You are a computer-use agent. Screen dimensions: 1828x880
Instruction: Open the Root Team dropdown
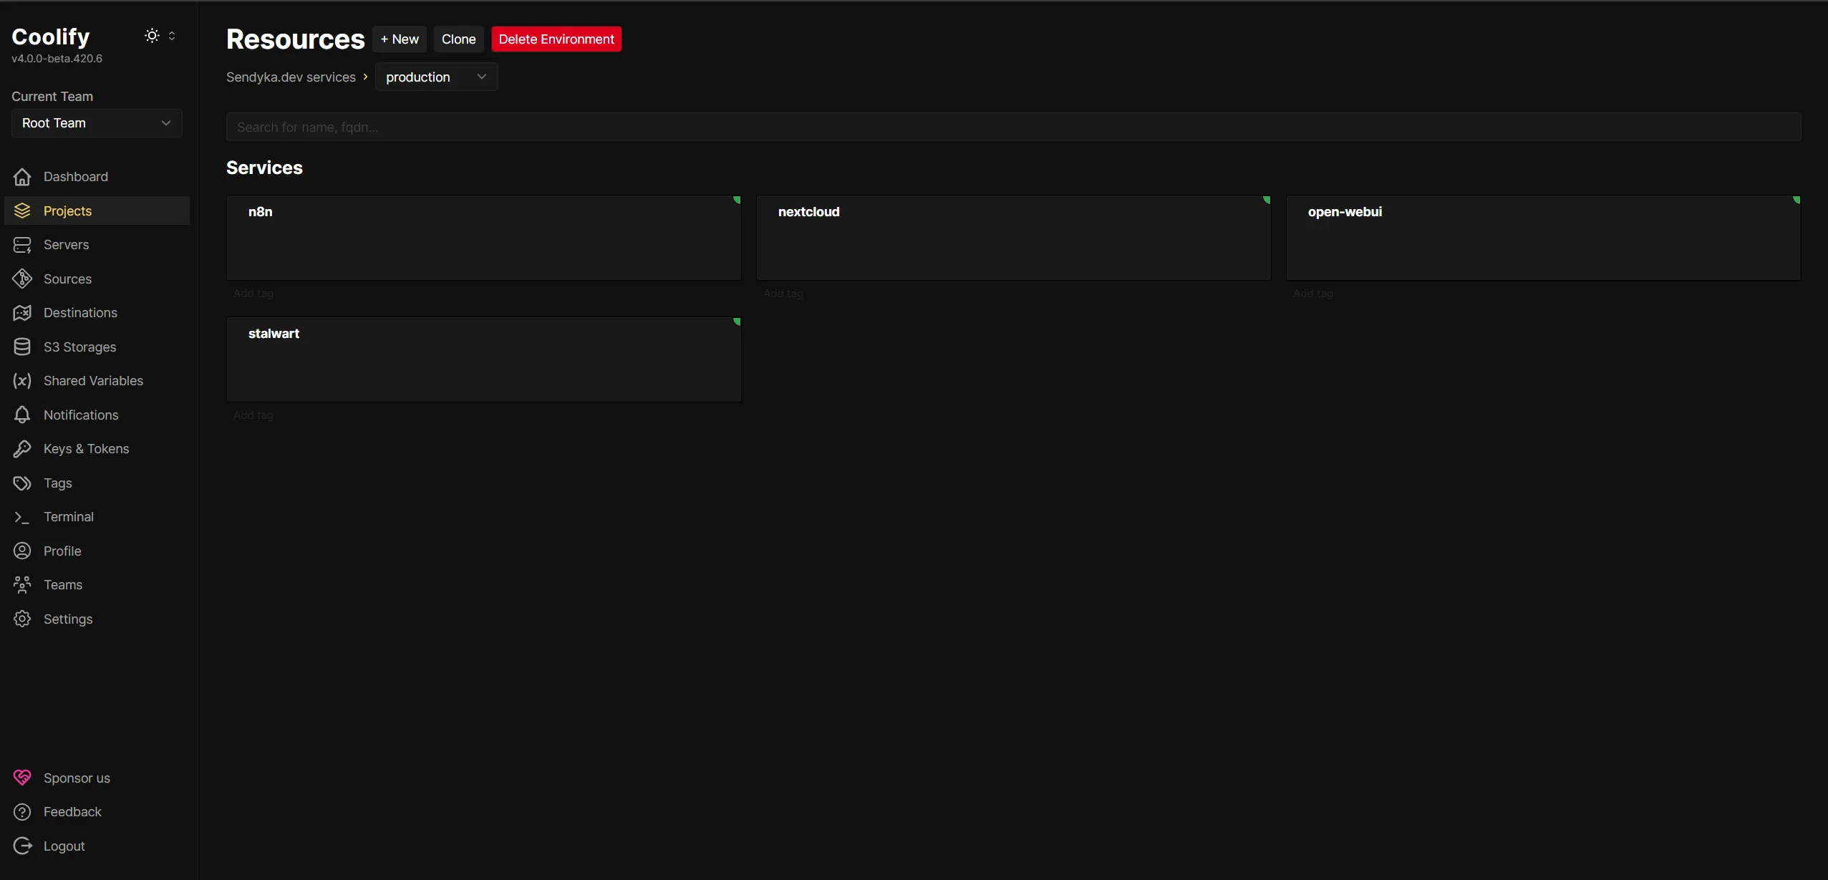click(96, 122)
